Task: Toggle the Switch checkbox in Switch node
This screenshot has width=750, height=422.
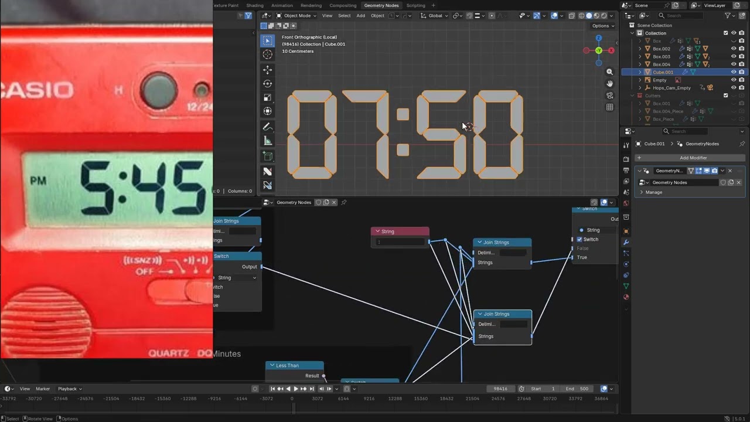Action: pos(579,239)
